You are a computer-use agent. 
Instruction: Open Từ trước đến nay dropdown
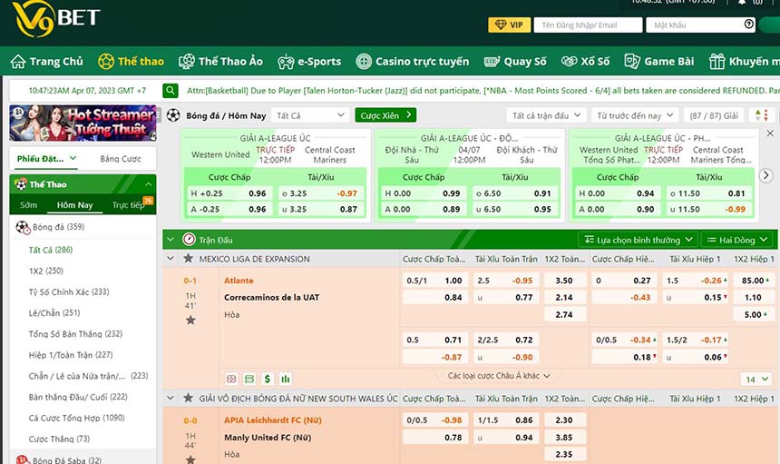coord(635,115)
